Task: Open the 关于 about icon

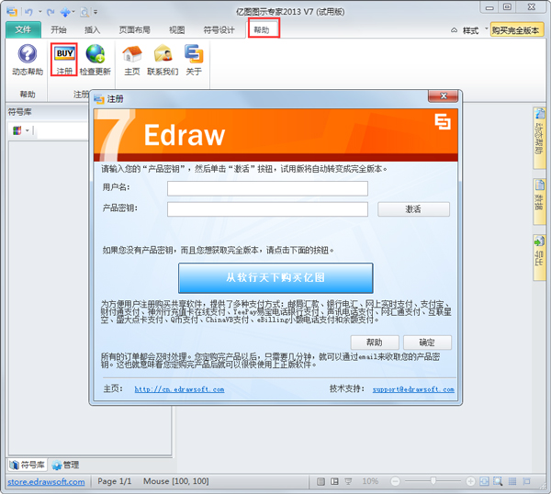Action: [x=194, y=60]
